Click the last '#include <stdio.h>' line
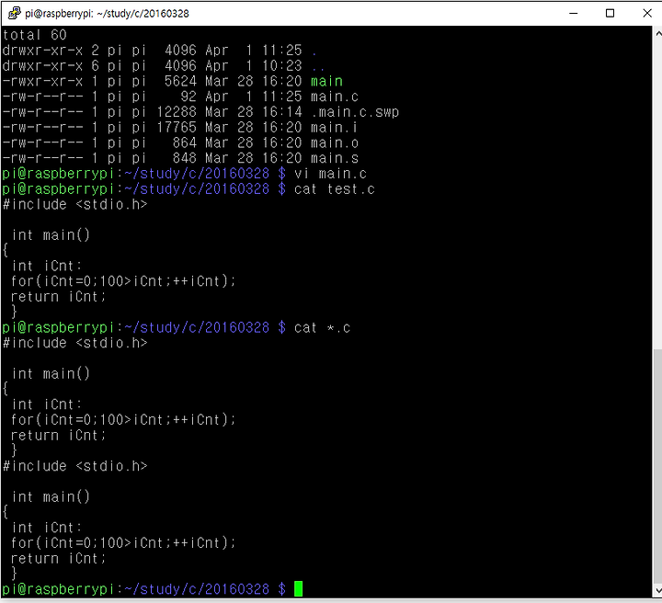Image resolution: width=662 pixels, height=603 pixels. click(x=75, y=466)
